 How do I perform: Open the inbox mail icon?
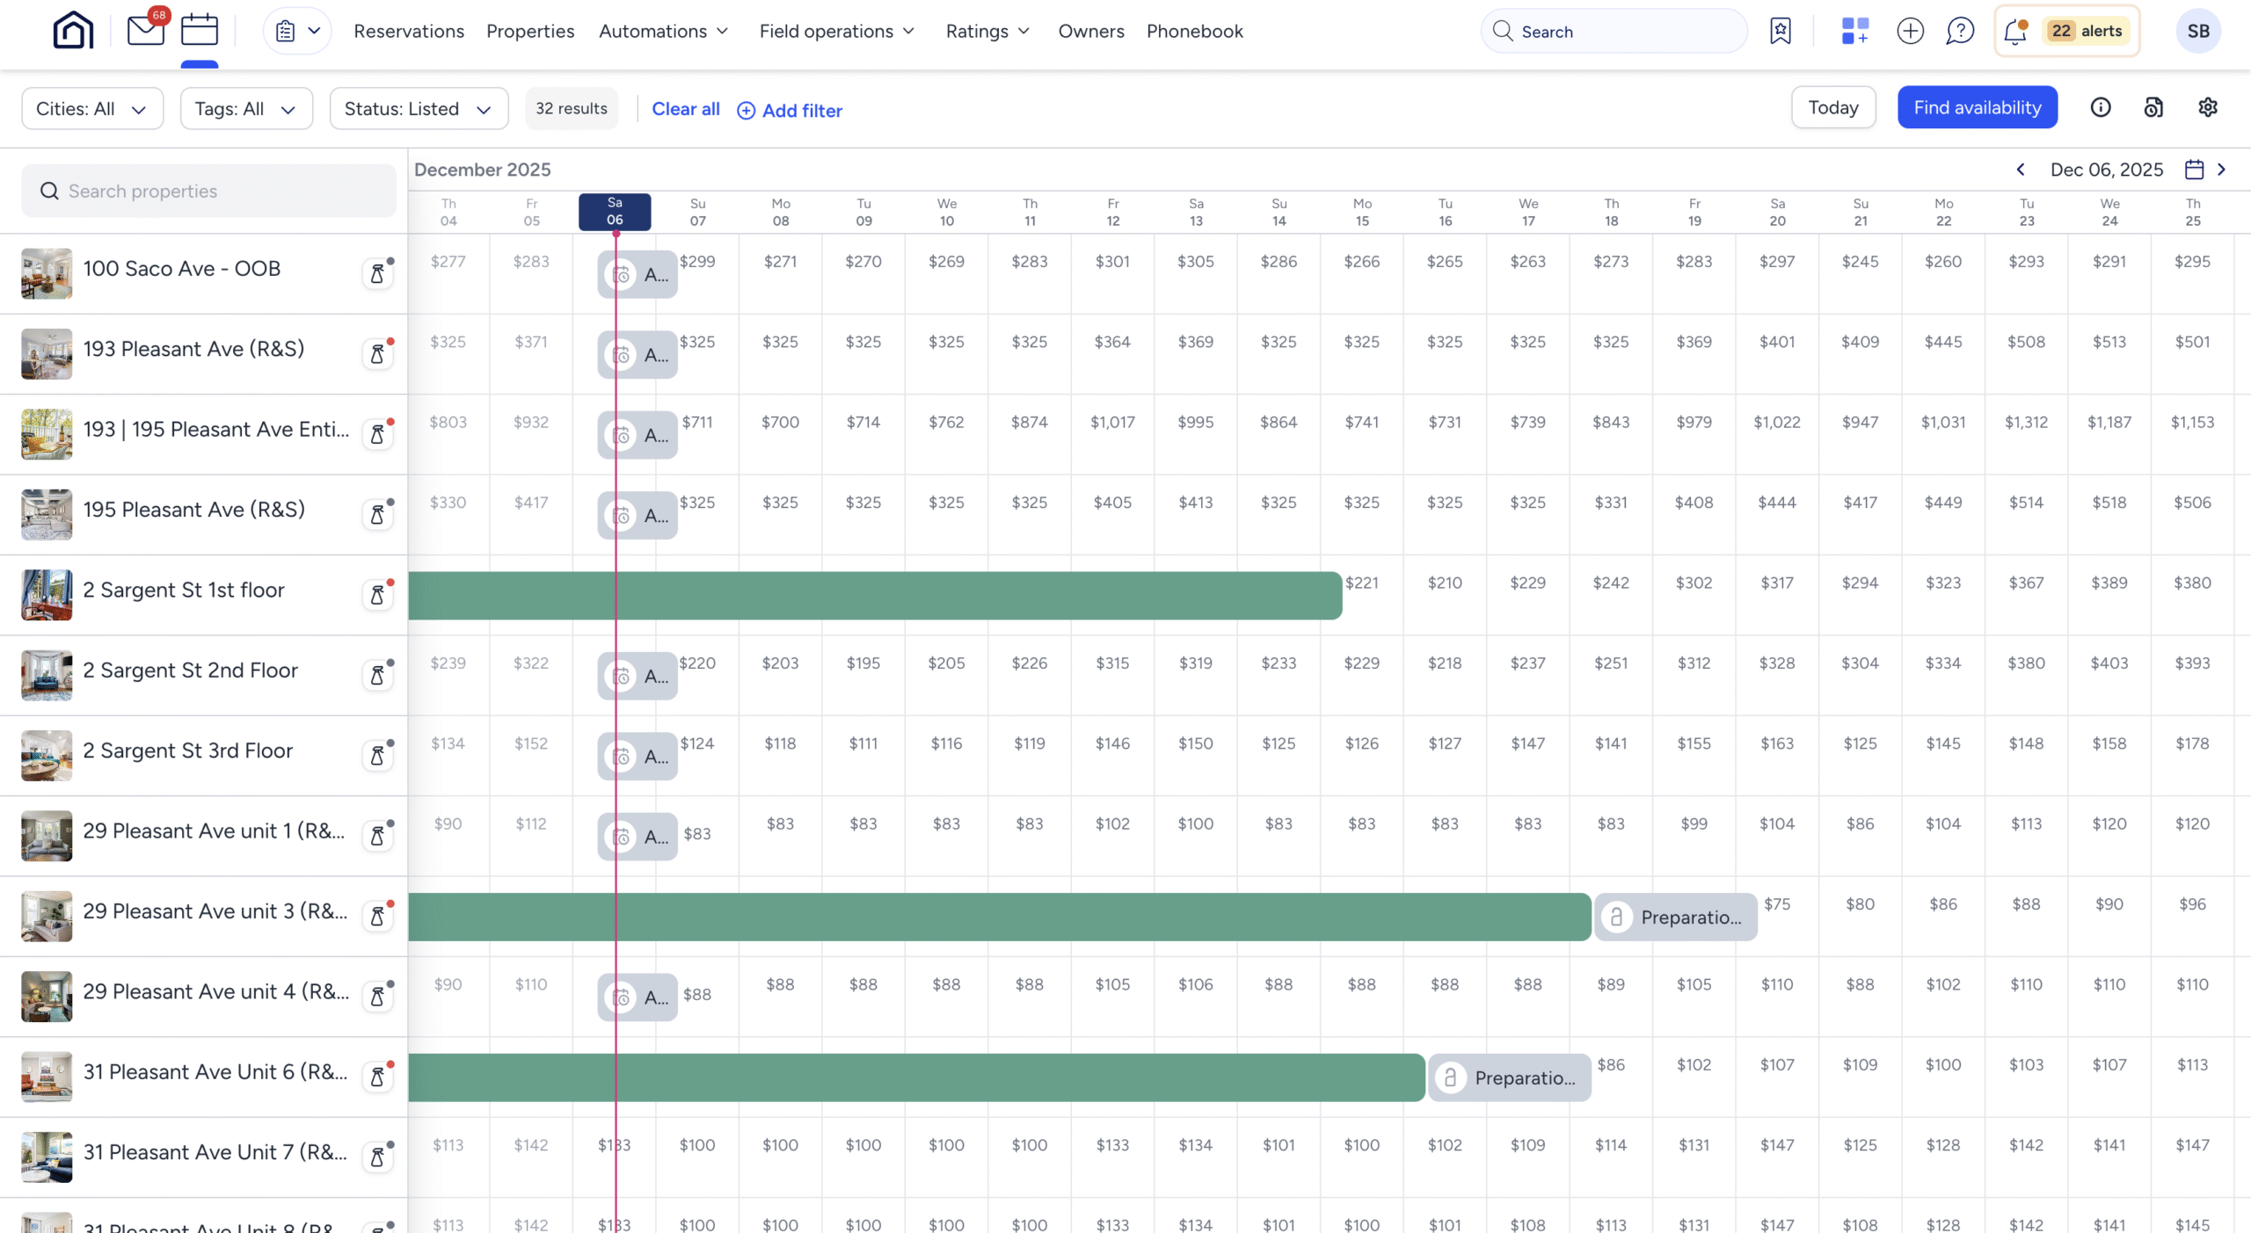pos(145,31)
